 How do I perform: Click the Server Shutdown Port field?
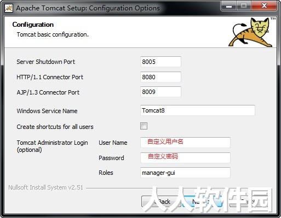(x=160, y=62)
